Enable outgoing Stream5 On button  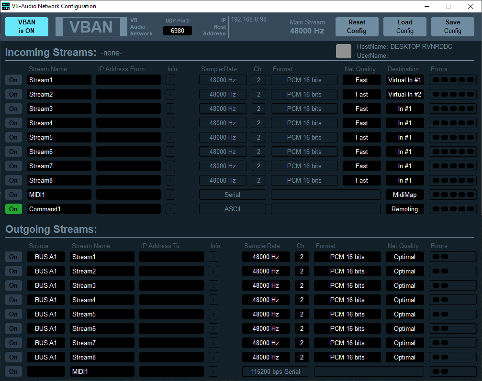(x=13, y=314)
